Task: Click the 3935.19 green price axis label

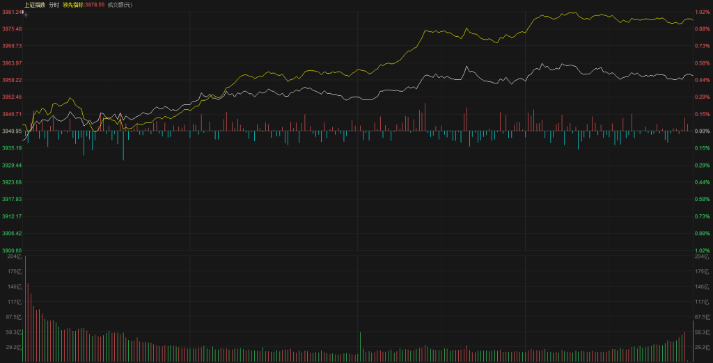Action: click(12, 148)
